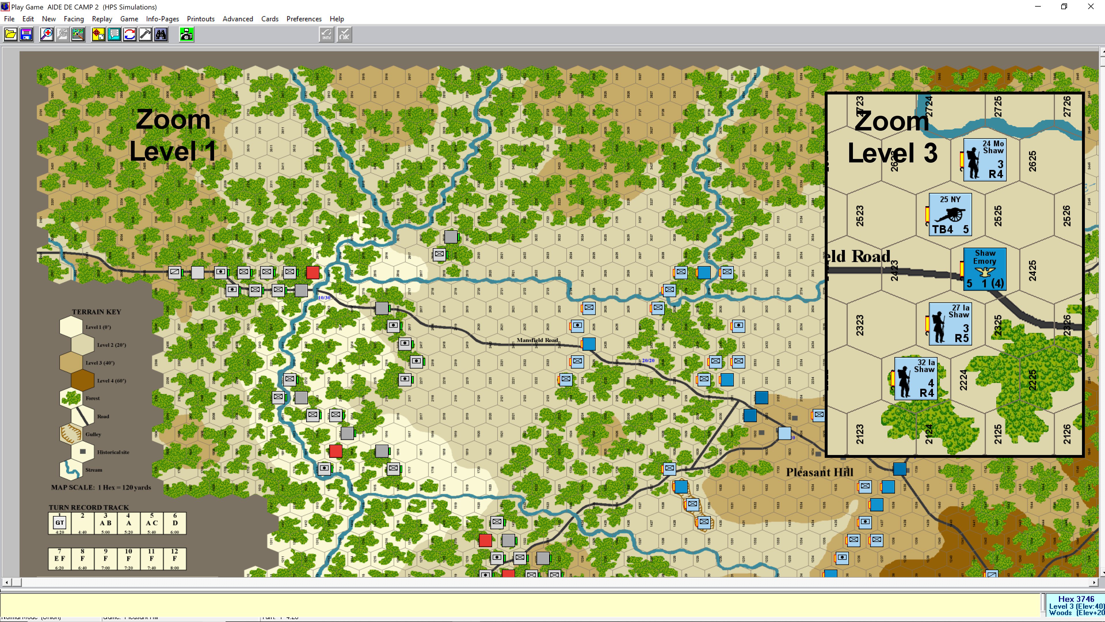Open the Replay menu
This screenshot has height=622, width=1105.
pyautogui.click(x=102, y=19)
